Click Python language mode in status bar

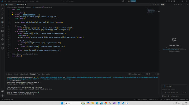[x=168, y=99]
